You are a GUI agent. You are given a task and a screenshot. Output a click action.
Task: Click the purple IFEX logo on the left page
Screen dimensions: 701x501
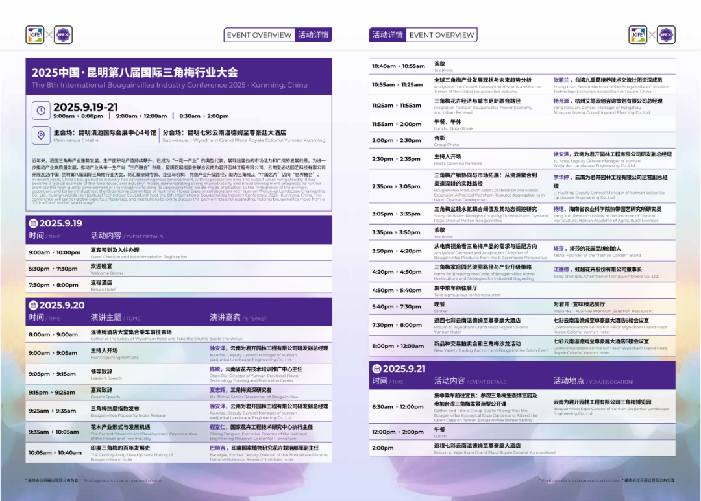[63, 34]
